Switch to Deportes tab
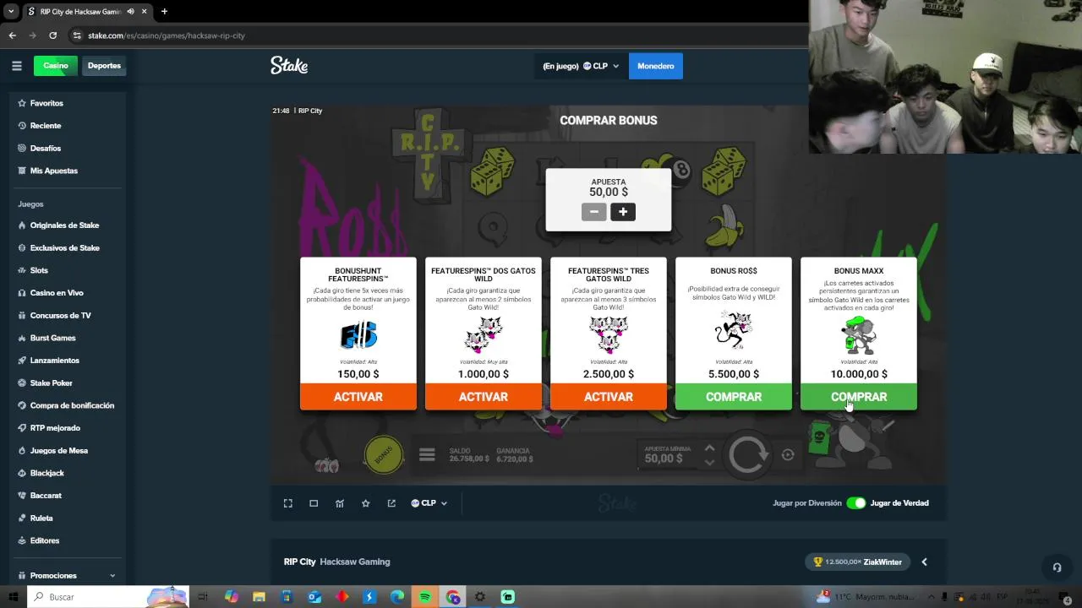This screenshot has height=608, width=1082. click(x=104, y=66)
